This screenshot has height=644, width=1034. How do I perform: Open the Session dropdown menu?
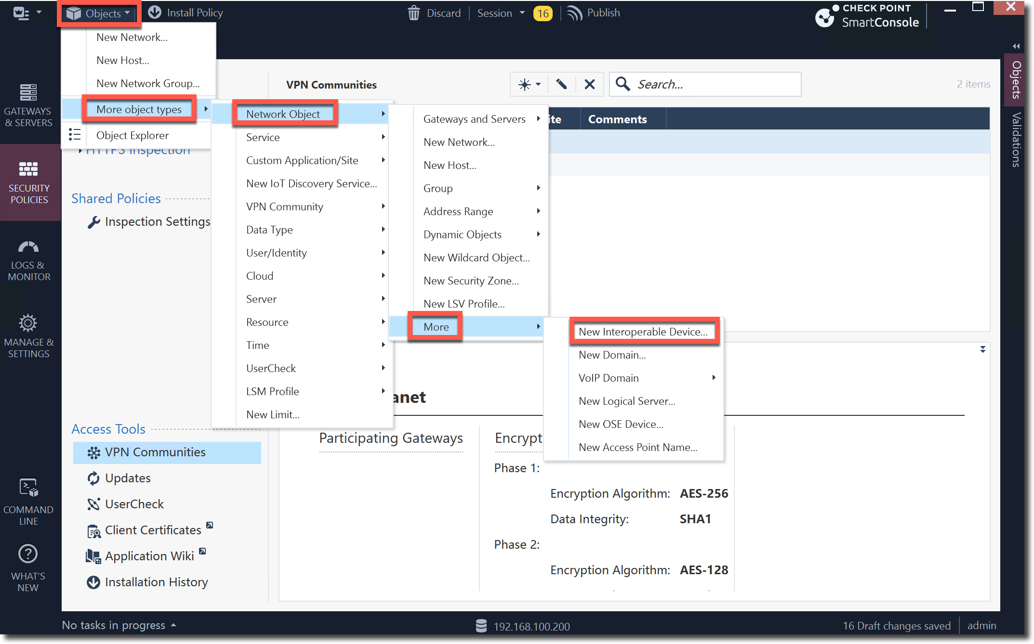point(500,13)
